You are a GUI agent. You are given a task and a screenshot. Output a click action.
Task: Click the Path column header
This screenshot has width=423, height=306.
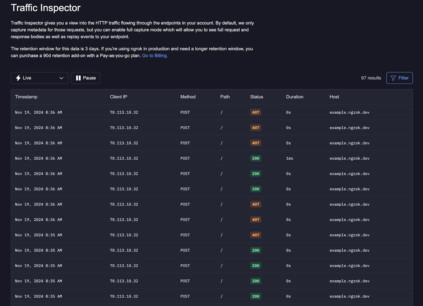pyautogui.click(x=225, y=97)
